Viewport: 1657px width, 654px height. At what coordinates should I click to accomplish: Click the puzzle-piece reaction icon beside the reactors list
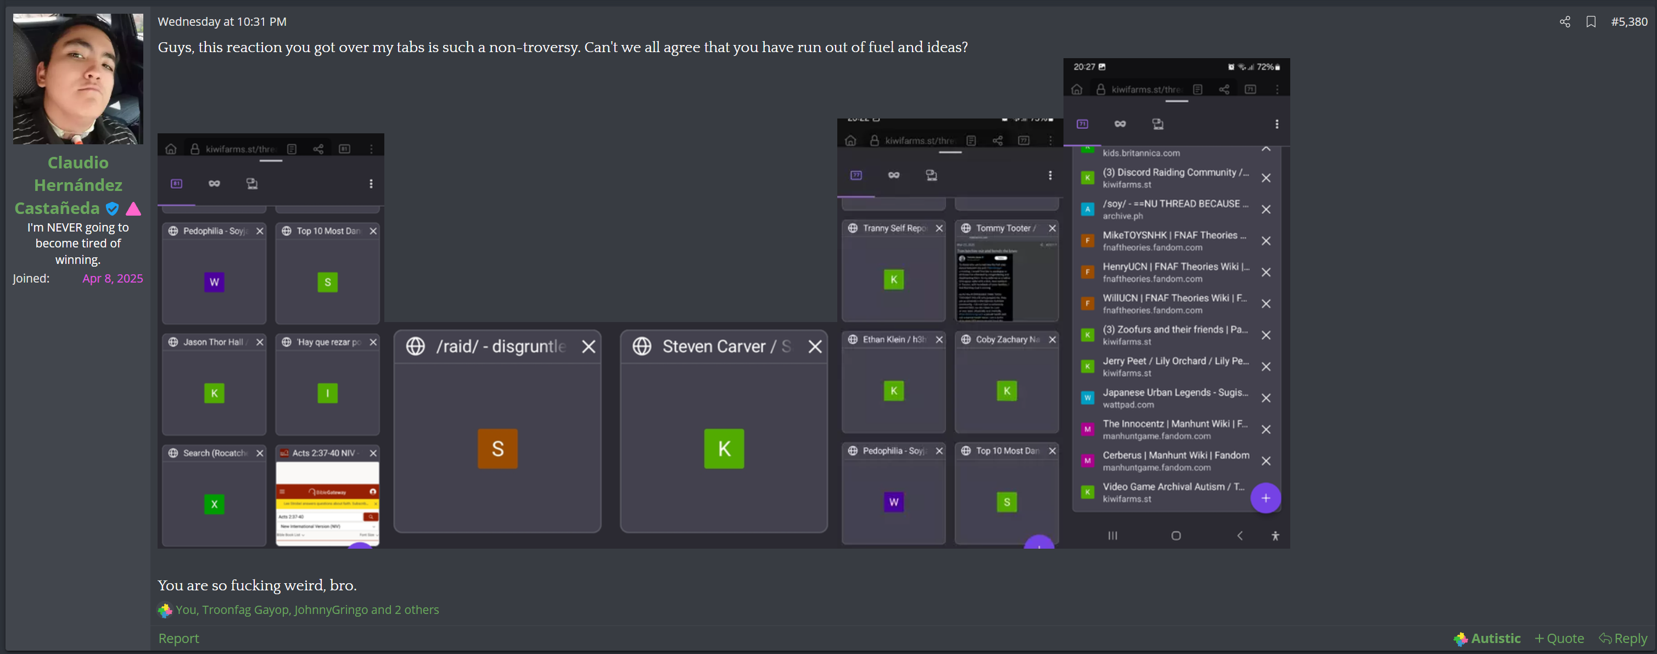click(165, 610)
